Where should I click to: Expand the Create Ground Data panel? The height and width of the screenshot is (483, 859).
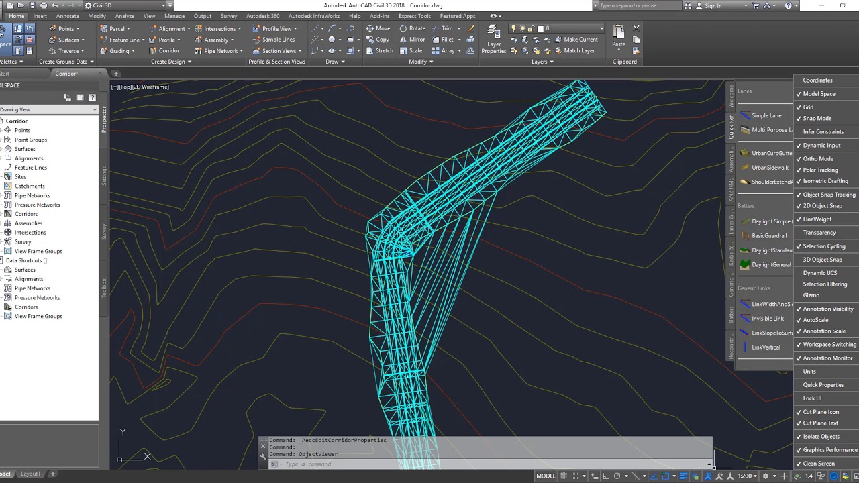coord(66,62)
